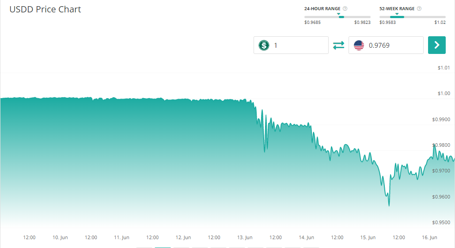455x248 pixels.
Task: Click the 52-week range slider bar
Action: coord(413,17)
